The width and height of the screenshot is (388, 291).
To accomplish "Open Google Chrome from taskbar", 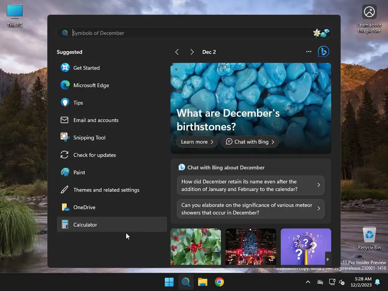I will point(219,282).
